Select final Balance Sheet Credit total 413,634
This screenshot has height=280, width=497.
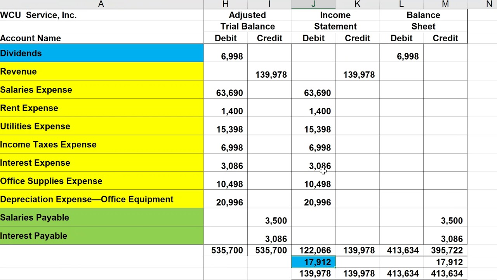tap(445, 274)
